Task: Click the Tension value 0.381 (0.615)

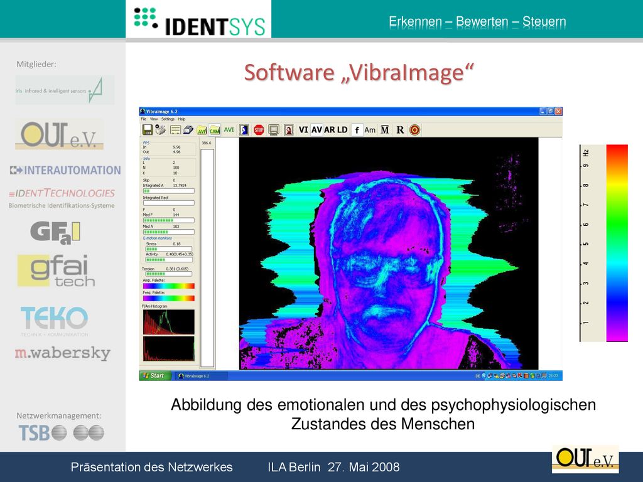Action: point(177,269)
